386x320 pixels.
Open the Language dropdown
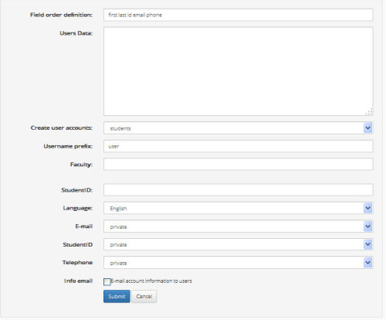pos(238,208)
